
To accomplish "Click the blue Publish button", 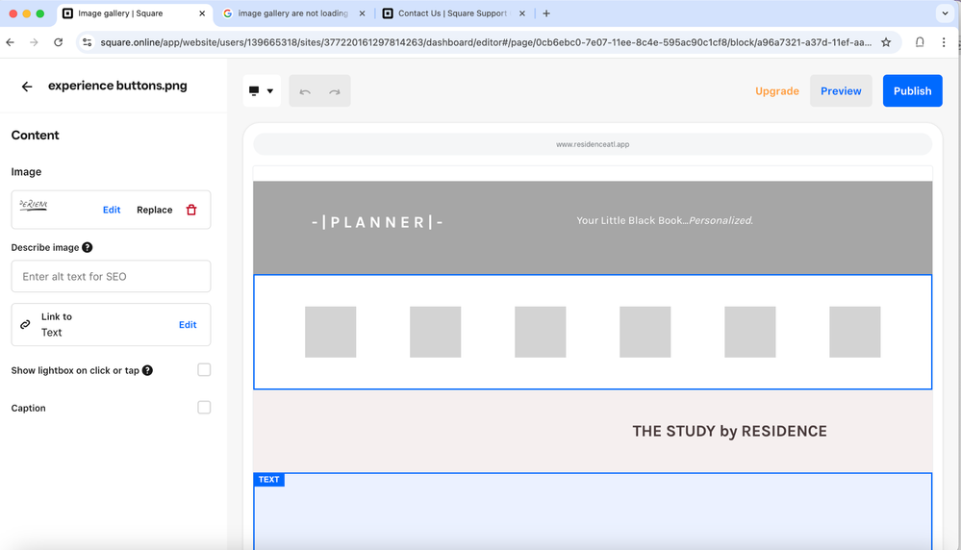I will pyautogui.click(x=912, y=91).
